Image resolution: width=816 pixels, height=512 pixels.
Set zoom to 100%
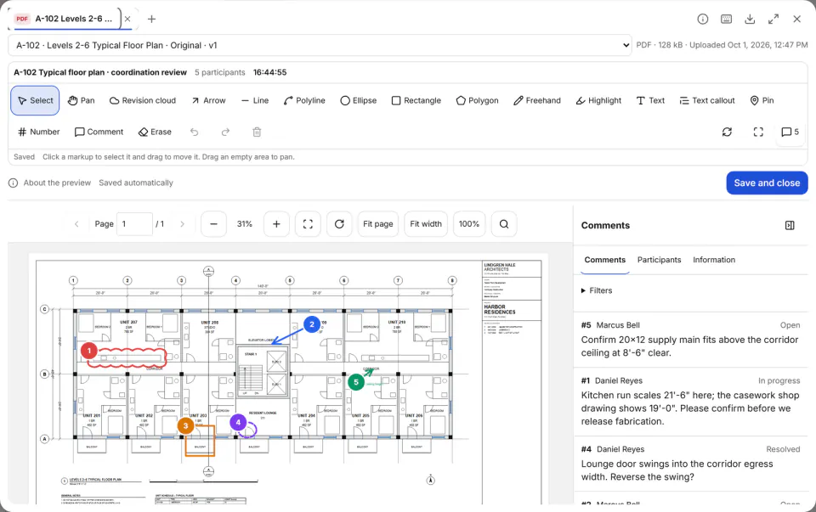[x=469, y=224]
